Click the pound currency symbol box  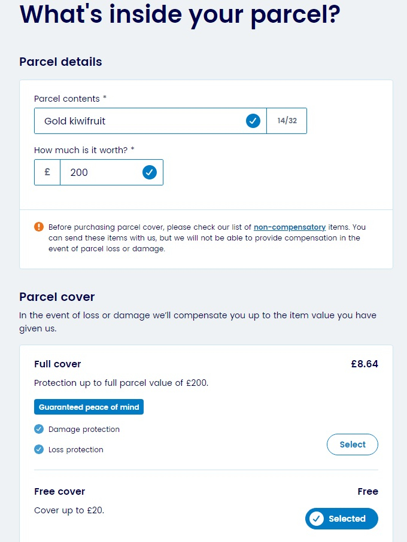tap(47, 172)
